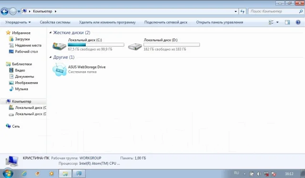Viewport: 305px width, 178px height.
Task: Select the Локальный диск (D:) drive icon
Action: pyautogui.click(x=135, y=46)
